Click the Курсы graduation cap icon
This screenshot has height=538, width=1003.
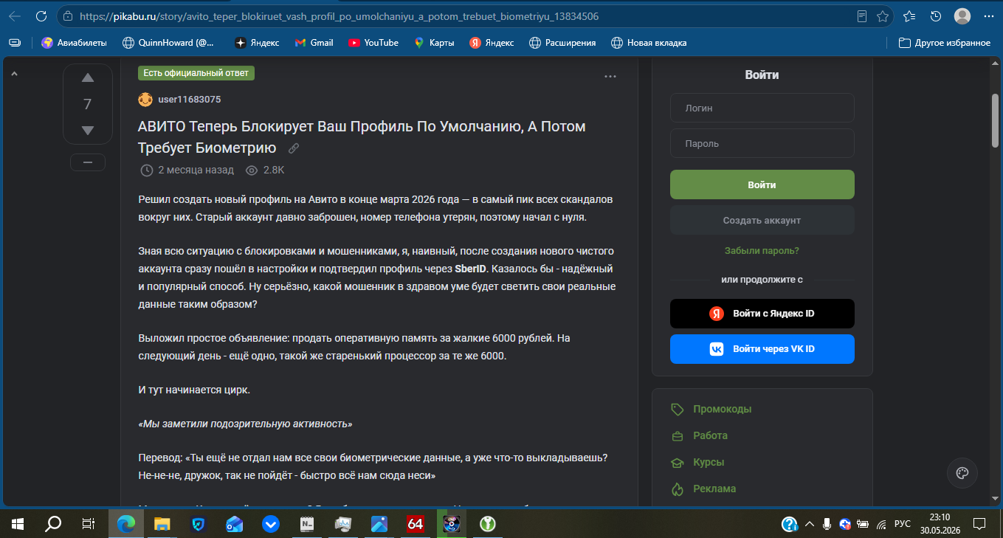(677, 462)
